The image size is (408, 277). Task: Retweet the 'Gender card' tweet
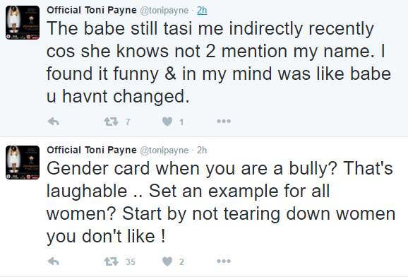111,261
